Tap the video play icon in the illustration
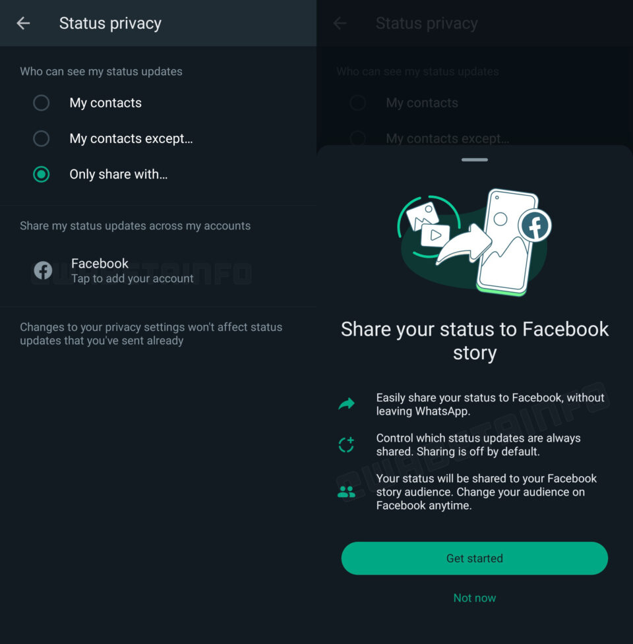Screen dimensions: 633x644 435,235
